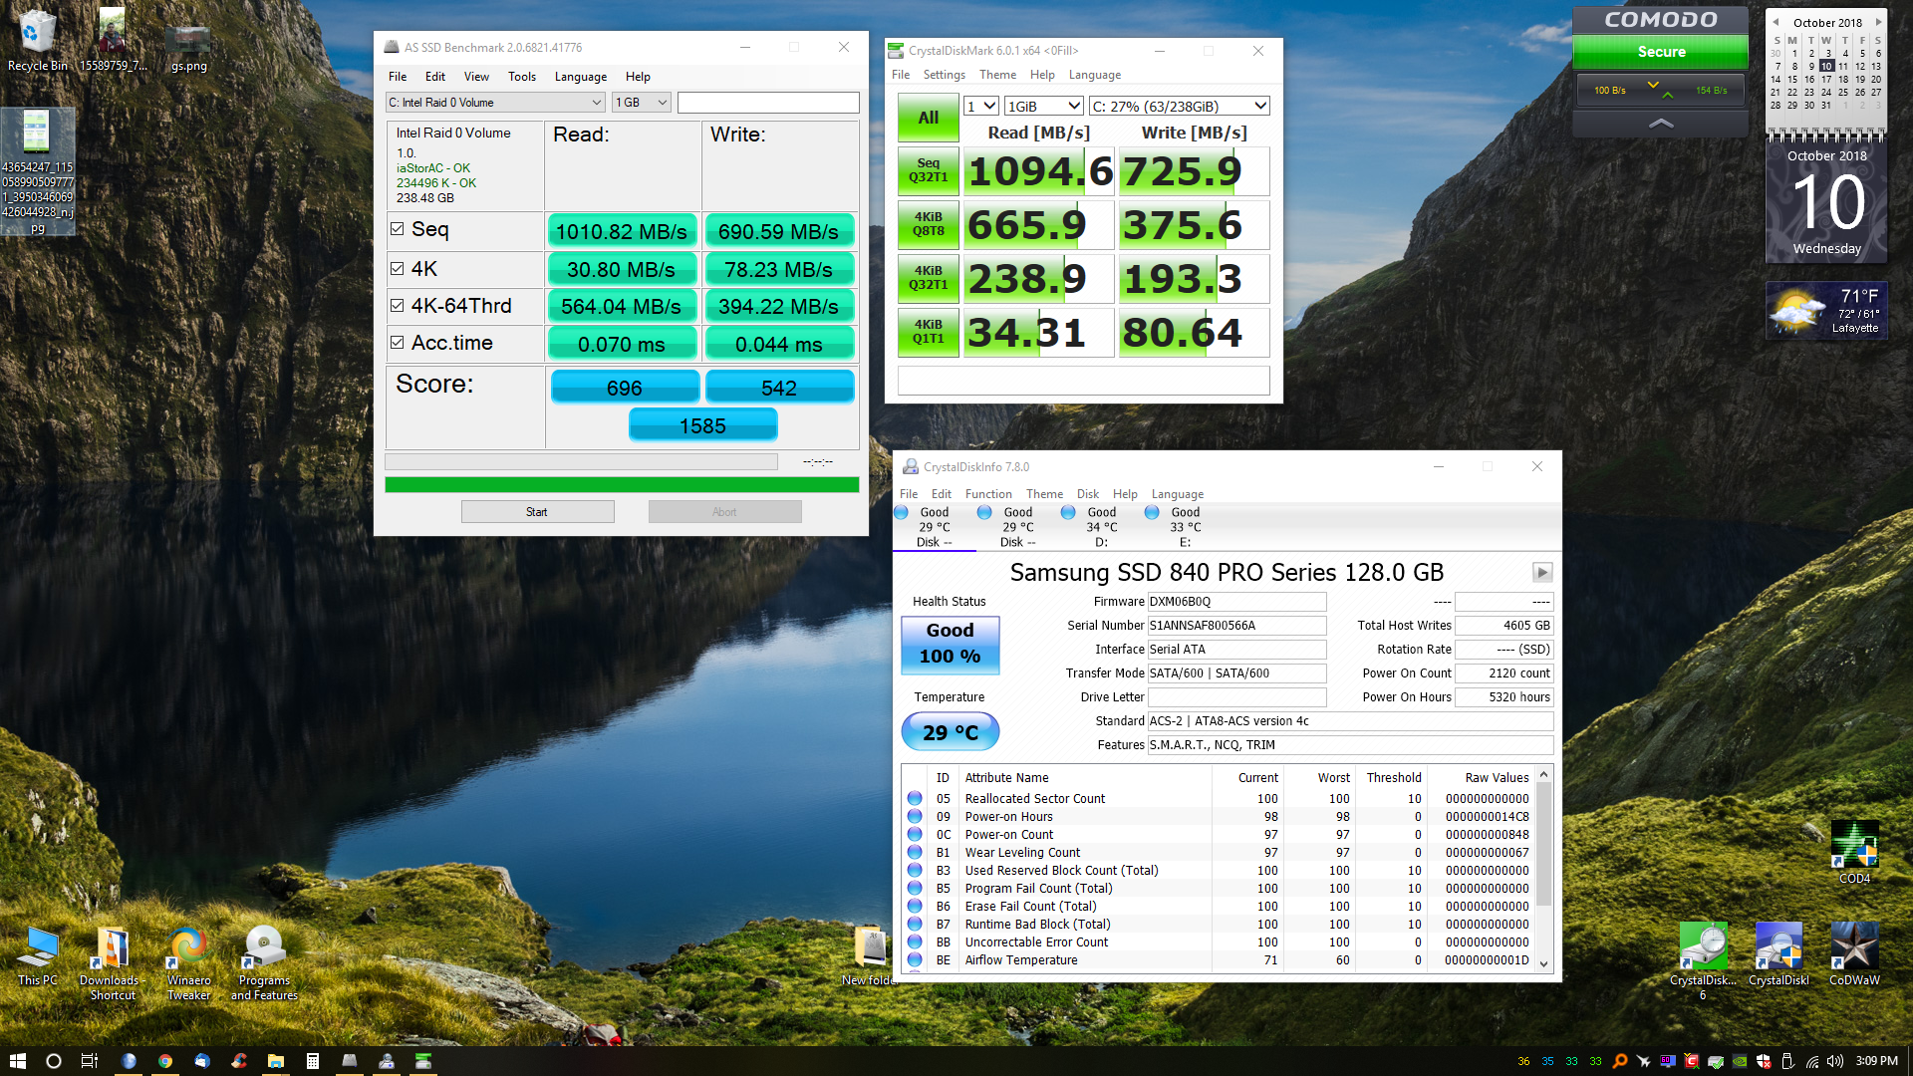Screen dimensions: 1913x1076
Task: Open the Windows Start menu
Action: pos(17,1061)
